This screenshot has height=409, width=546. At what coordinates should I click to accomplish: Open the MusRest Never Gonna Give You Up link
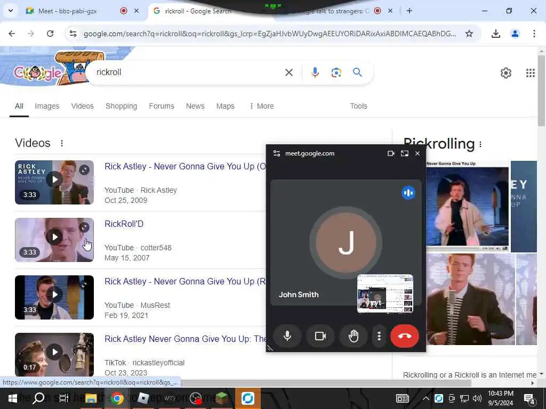tap(185, 281)
